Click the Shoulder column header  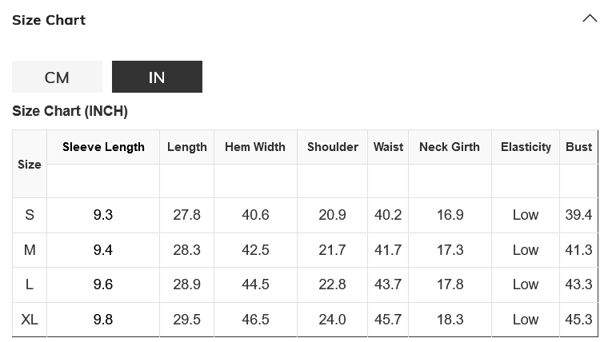click(x=333, y=147)
